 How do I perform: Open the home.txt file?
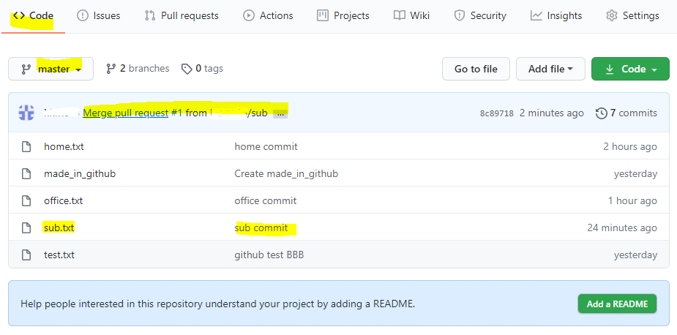pos(64,147)
